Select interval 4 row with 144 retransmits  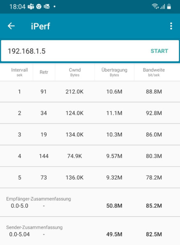pyautogui.click(x=90, y=156)
